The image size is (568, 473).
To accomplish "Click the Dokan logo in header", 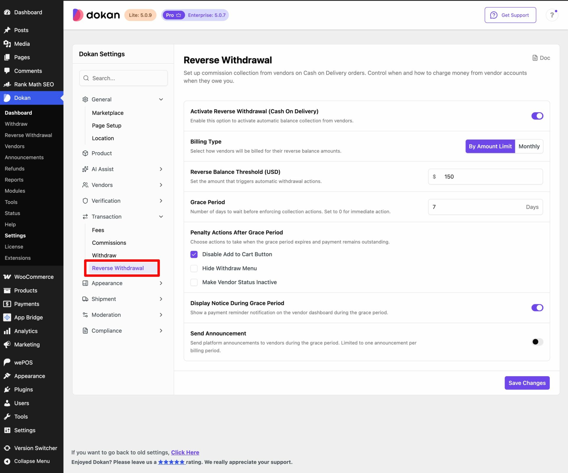I will click(96, 15).
